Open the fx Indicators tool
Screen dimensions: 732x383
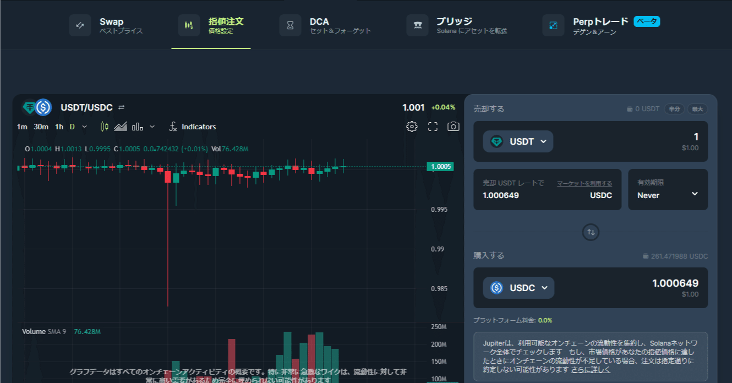coord(192,126)
